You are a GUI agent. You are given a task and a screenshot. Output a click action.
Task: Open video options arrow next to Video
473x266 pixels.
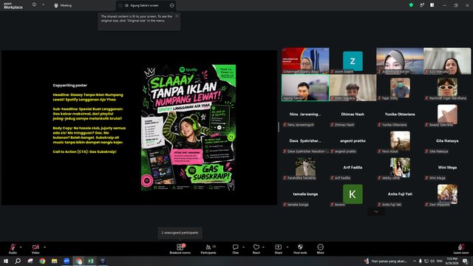[44, 247]
